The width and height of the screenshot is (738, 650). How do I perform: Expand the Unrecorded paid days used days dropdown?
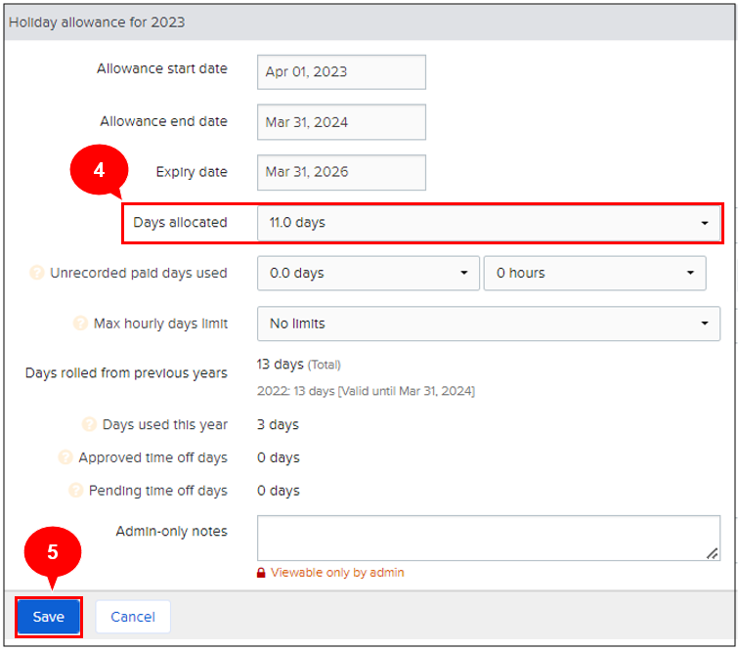pyautogui.click(x=369, y=274)
